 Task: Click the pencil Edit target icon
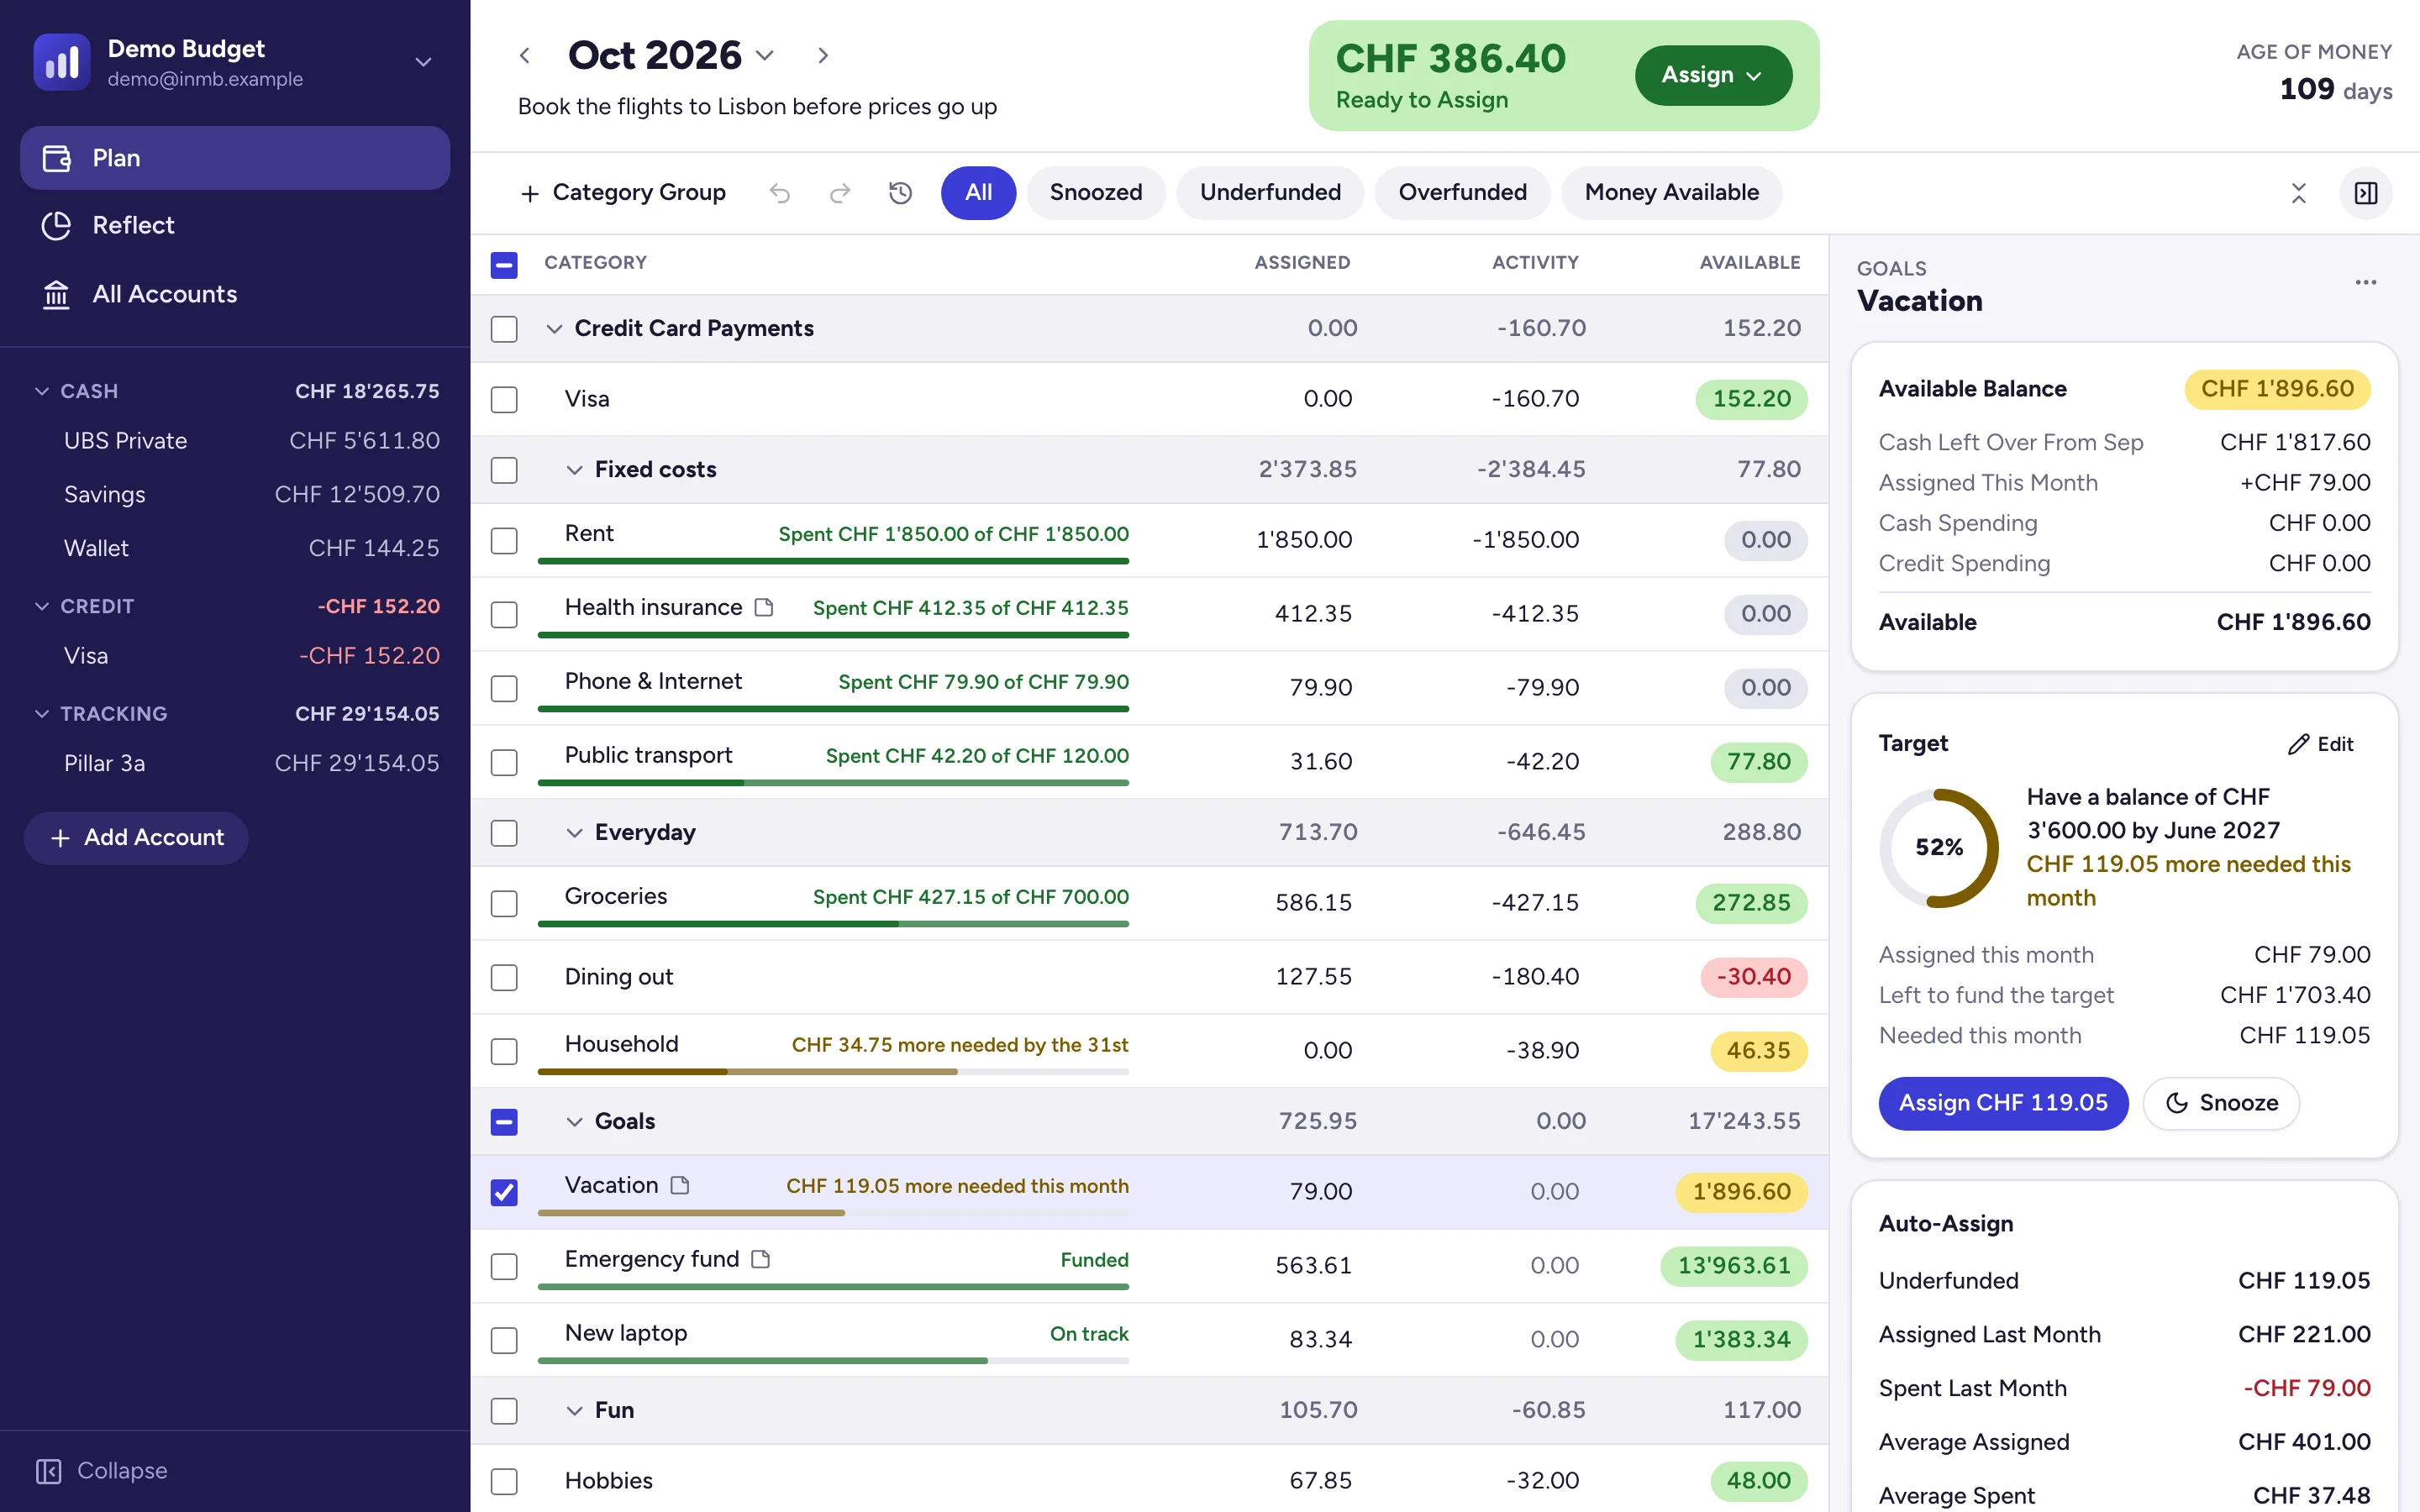point(2298,744)
